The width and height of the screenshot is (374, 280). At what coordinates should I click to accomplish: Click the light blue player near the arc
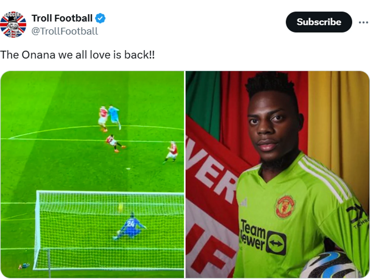click(114, 117)
